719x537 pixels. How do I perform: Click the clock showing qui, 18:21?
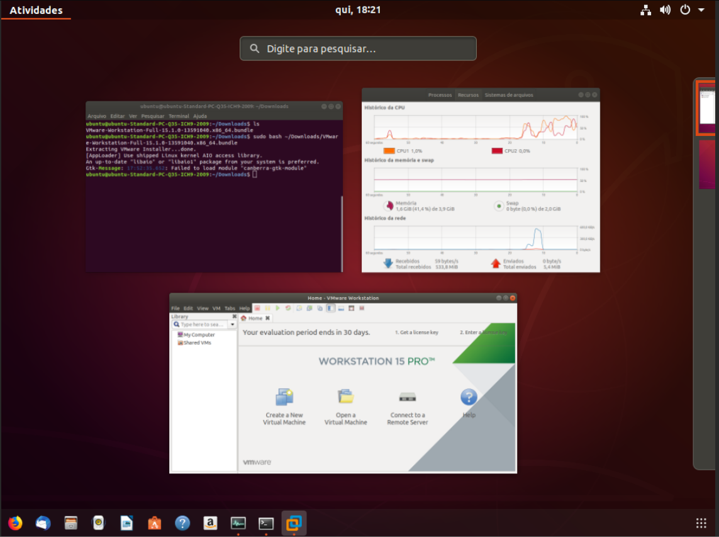point(358,9)
